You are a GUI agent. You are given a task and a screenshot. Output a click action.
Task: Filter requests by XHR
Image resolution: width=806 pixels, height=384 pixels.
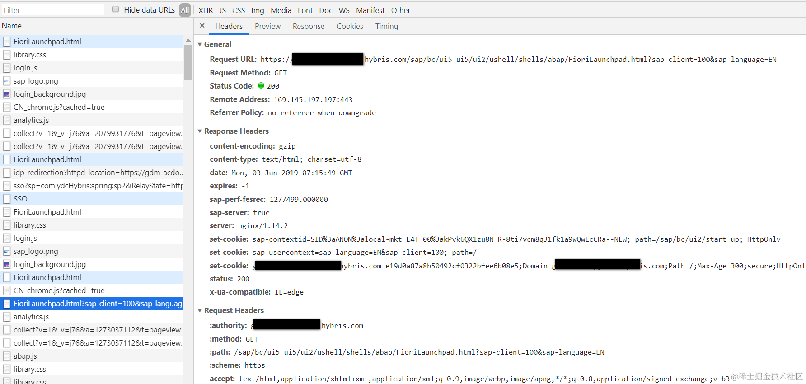206,10
